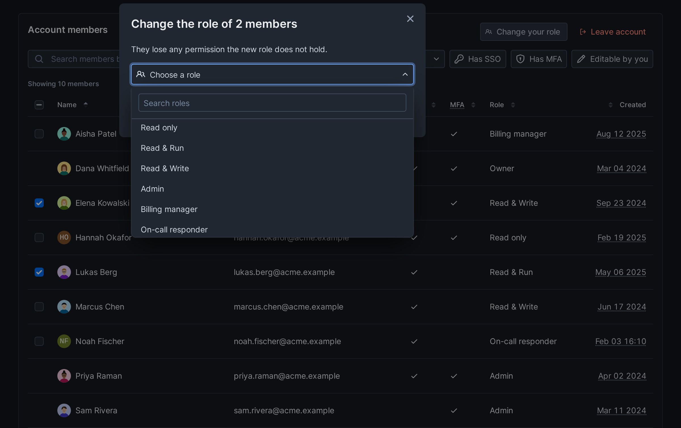Viewport: 681px width, 428px height.
Task: Expand the filter dropdown beside Has SSO
Action: click(x=436, y=59)
